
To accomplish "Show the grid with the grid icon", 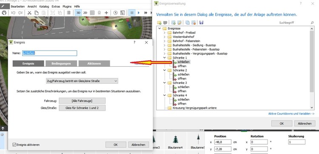I will pyautogui.click(x=92, y=13).
